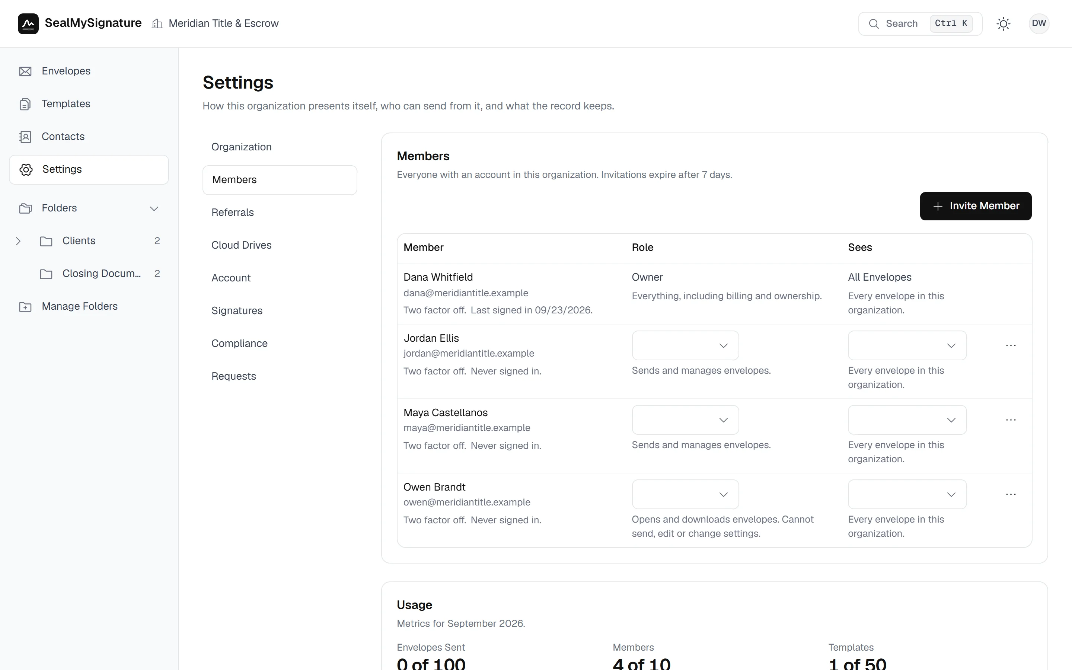1072x670 pixels.
Task: Click the Role column header
Action: pos(642,247)
